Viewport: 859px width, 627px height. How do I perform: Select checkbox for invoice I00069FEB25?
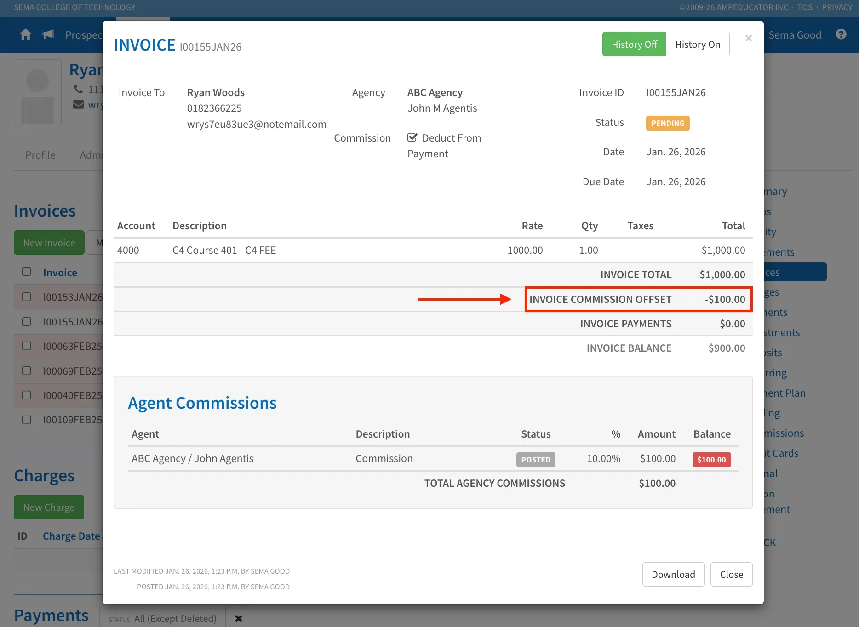pos(27,370)
